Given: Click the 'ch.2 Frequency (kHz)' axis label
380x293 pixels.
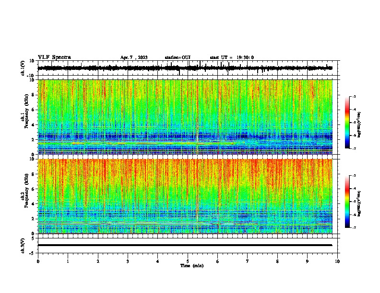Looking at the screenshot, I should tap(25, 191).
